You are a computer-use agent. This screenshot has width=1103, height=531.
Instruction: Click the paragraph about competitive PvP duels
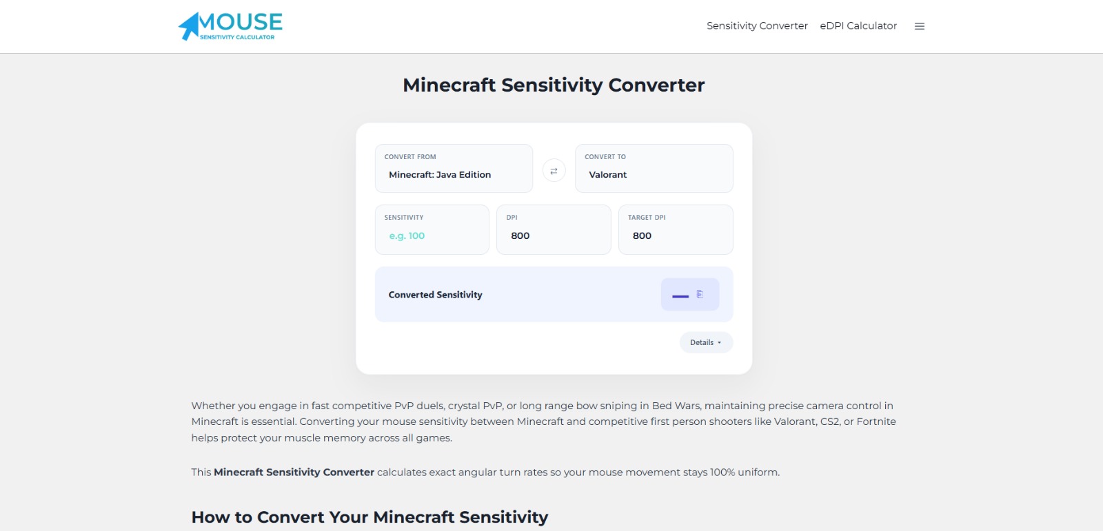pyautogui.click(x=544, y=421)
